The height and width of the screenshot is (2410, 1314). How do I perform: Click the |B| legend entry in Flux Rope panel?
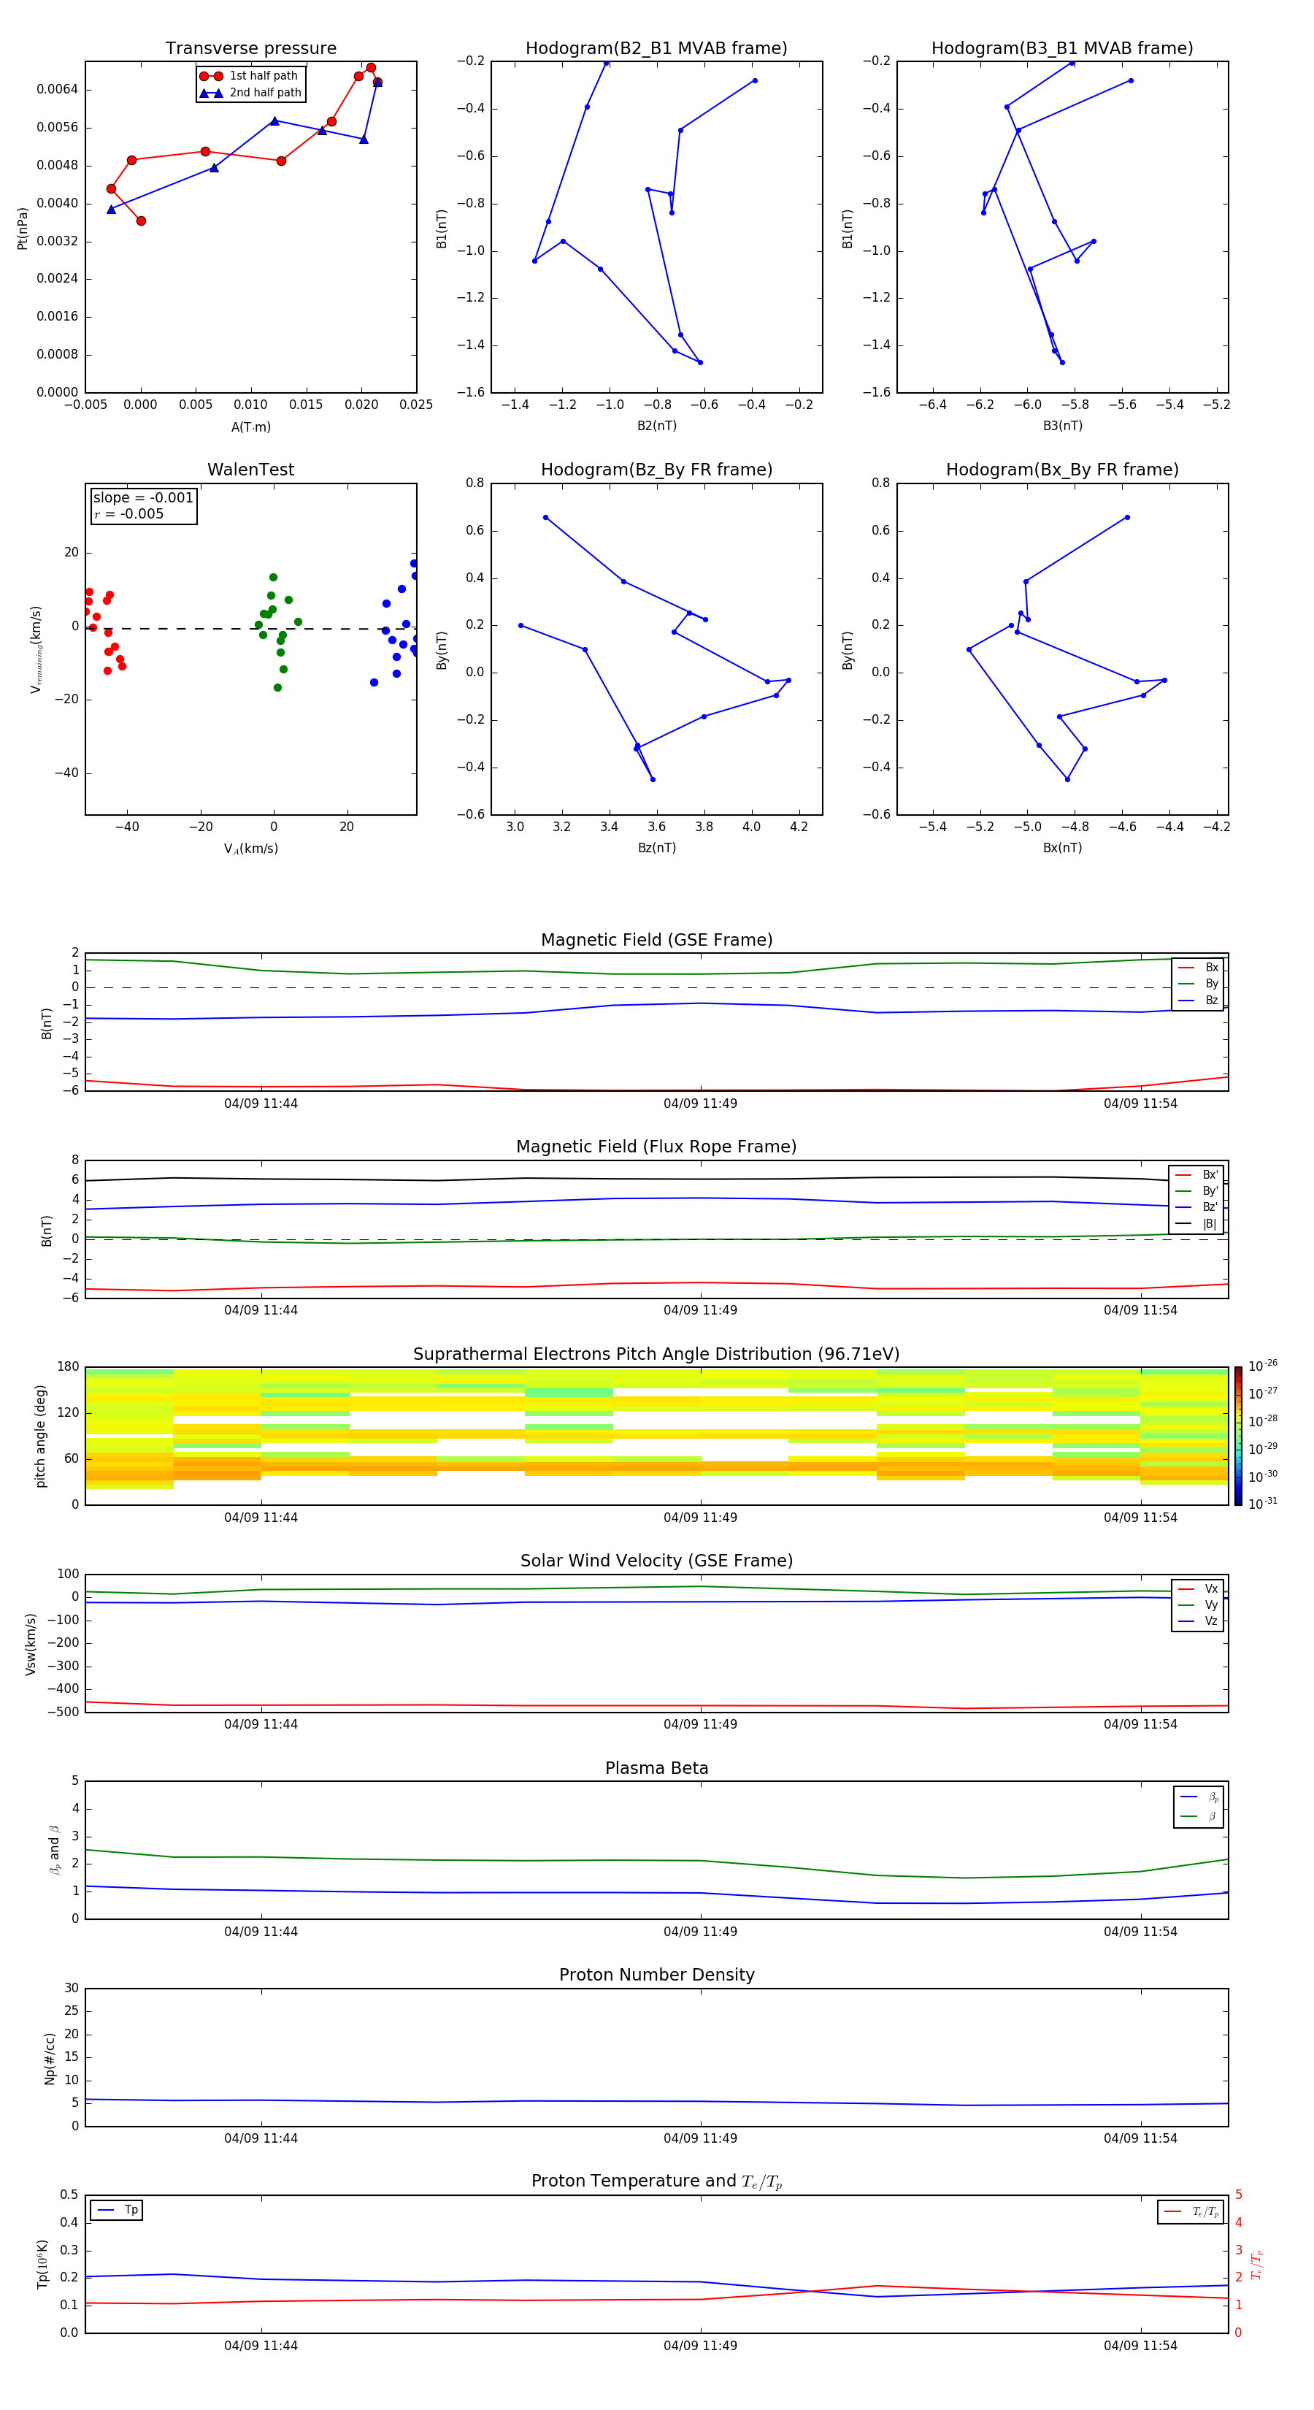(x=1196, y=1225)
